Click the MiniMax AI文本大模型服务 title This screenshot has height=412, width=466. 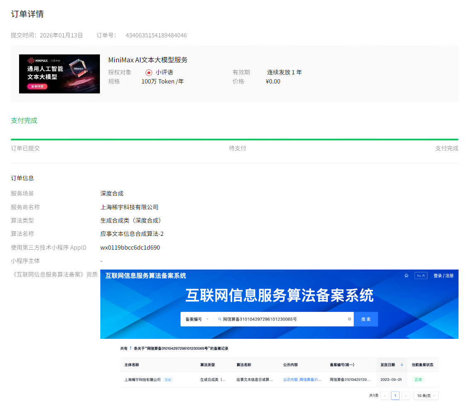coord(148,60)
